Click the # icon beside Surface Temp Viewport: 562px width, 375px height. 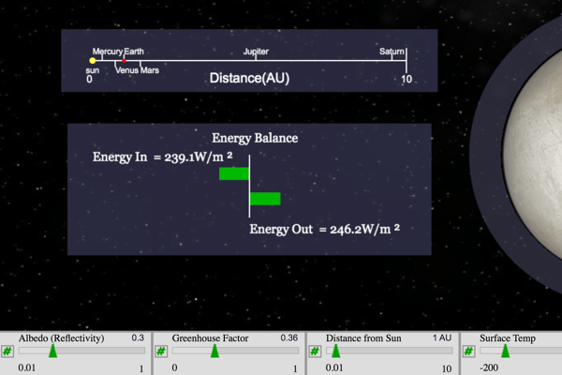click(x=469, y=352)
